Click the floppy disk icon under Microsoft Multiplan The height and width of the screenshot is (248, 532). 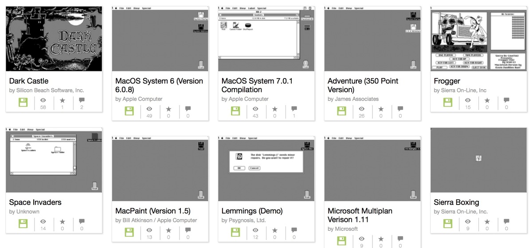tap(342, 241)
